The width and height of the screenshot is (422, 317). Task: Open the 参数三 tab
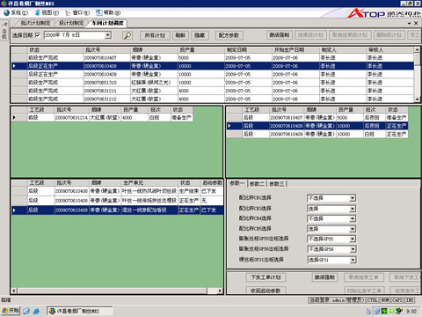pyautogui.click(x=277, y=184)
